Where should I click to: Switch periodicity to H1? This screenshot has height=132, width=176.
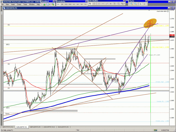coord(74,4)
